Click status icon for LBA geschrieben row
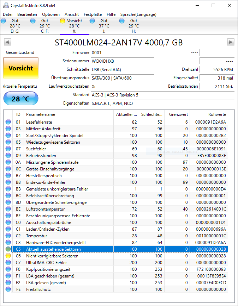238x306 pixels. (8, 276)
